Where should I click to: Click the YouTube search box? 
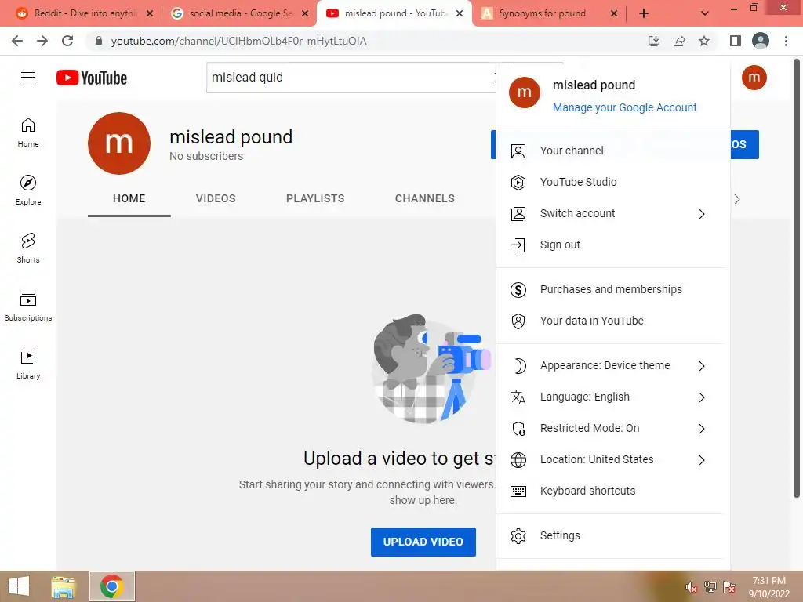(351, 78)
